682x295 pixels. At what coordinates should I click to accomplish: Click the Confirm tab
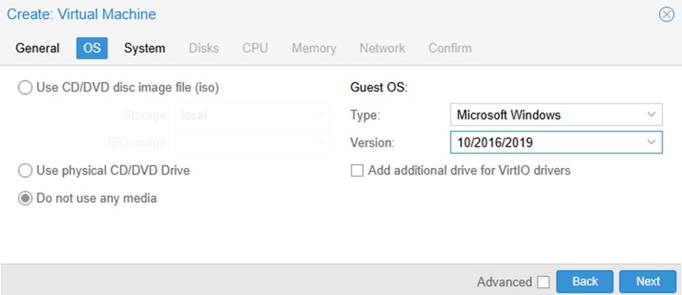(449, 48)
